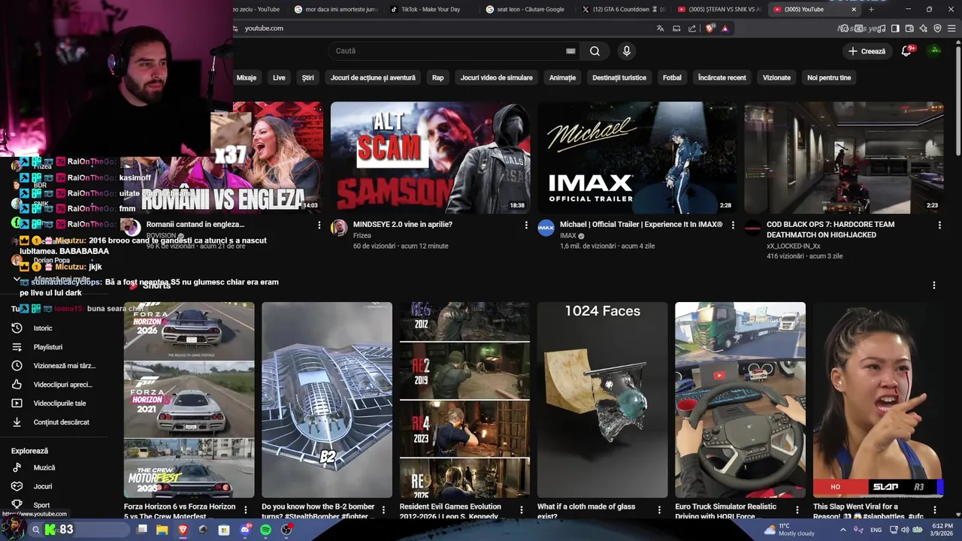Open options menu for Romanii cantand in engleza
This screenshot has width=962, height=541.
[319, 225]
